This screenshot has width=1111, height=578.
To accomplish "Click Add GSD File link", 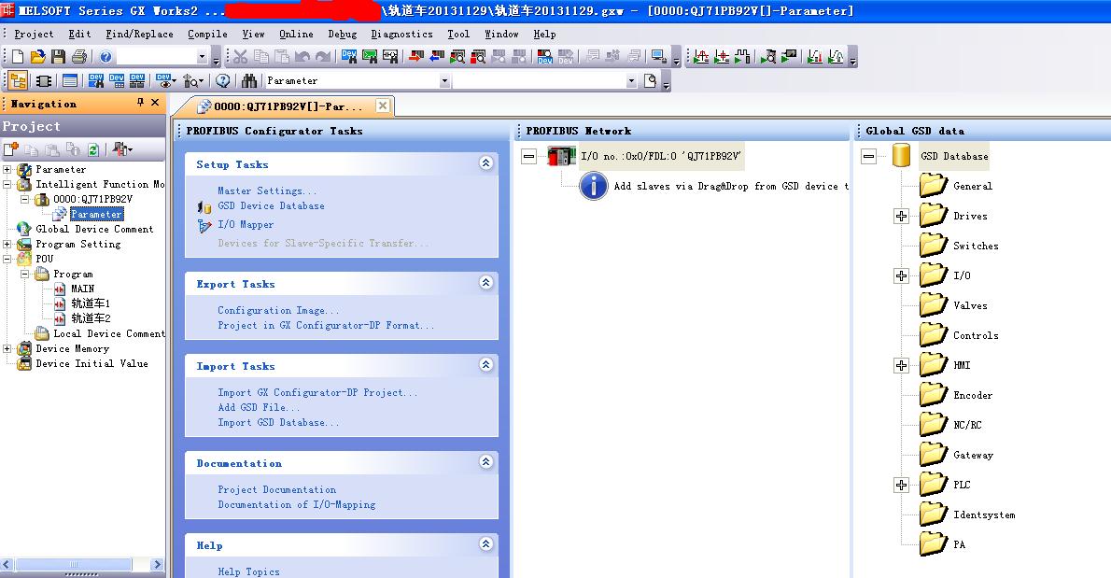I will 259,407.
